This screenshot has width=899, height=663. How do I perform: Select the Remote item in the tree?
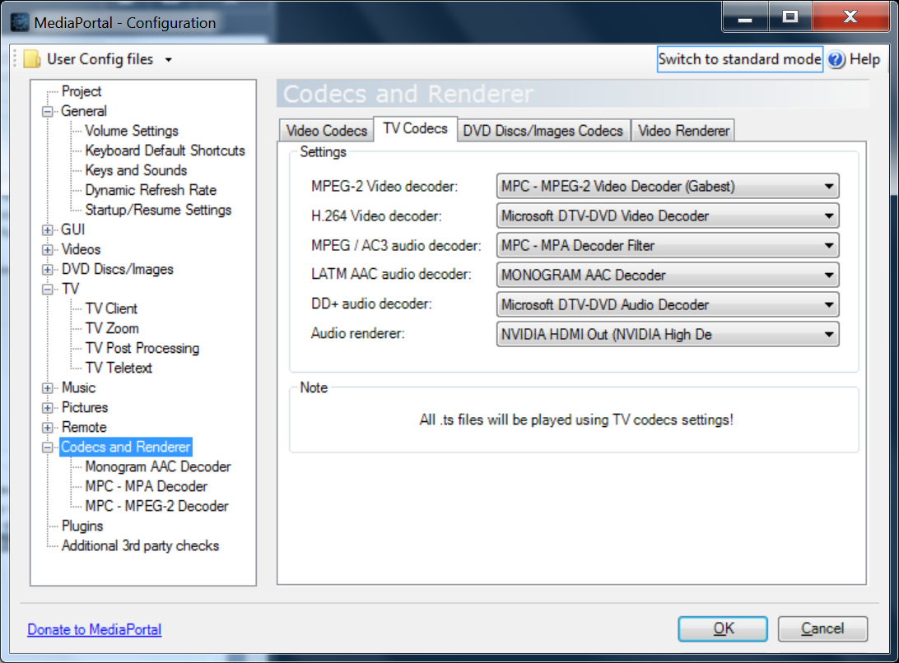(84, 427)
